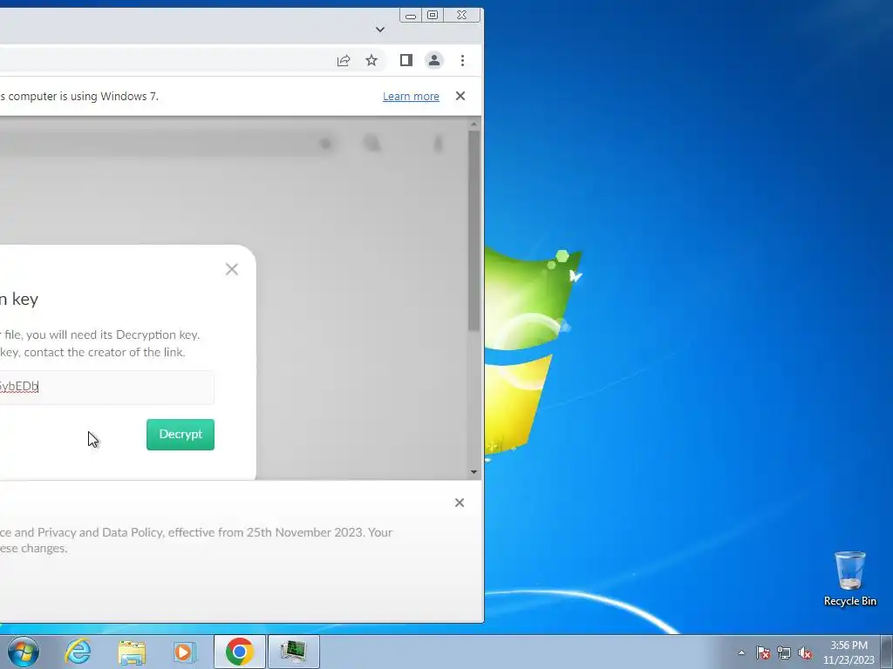Open Chrome three-dot menu
Screen dimensions: 893x669
point(462,60)
